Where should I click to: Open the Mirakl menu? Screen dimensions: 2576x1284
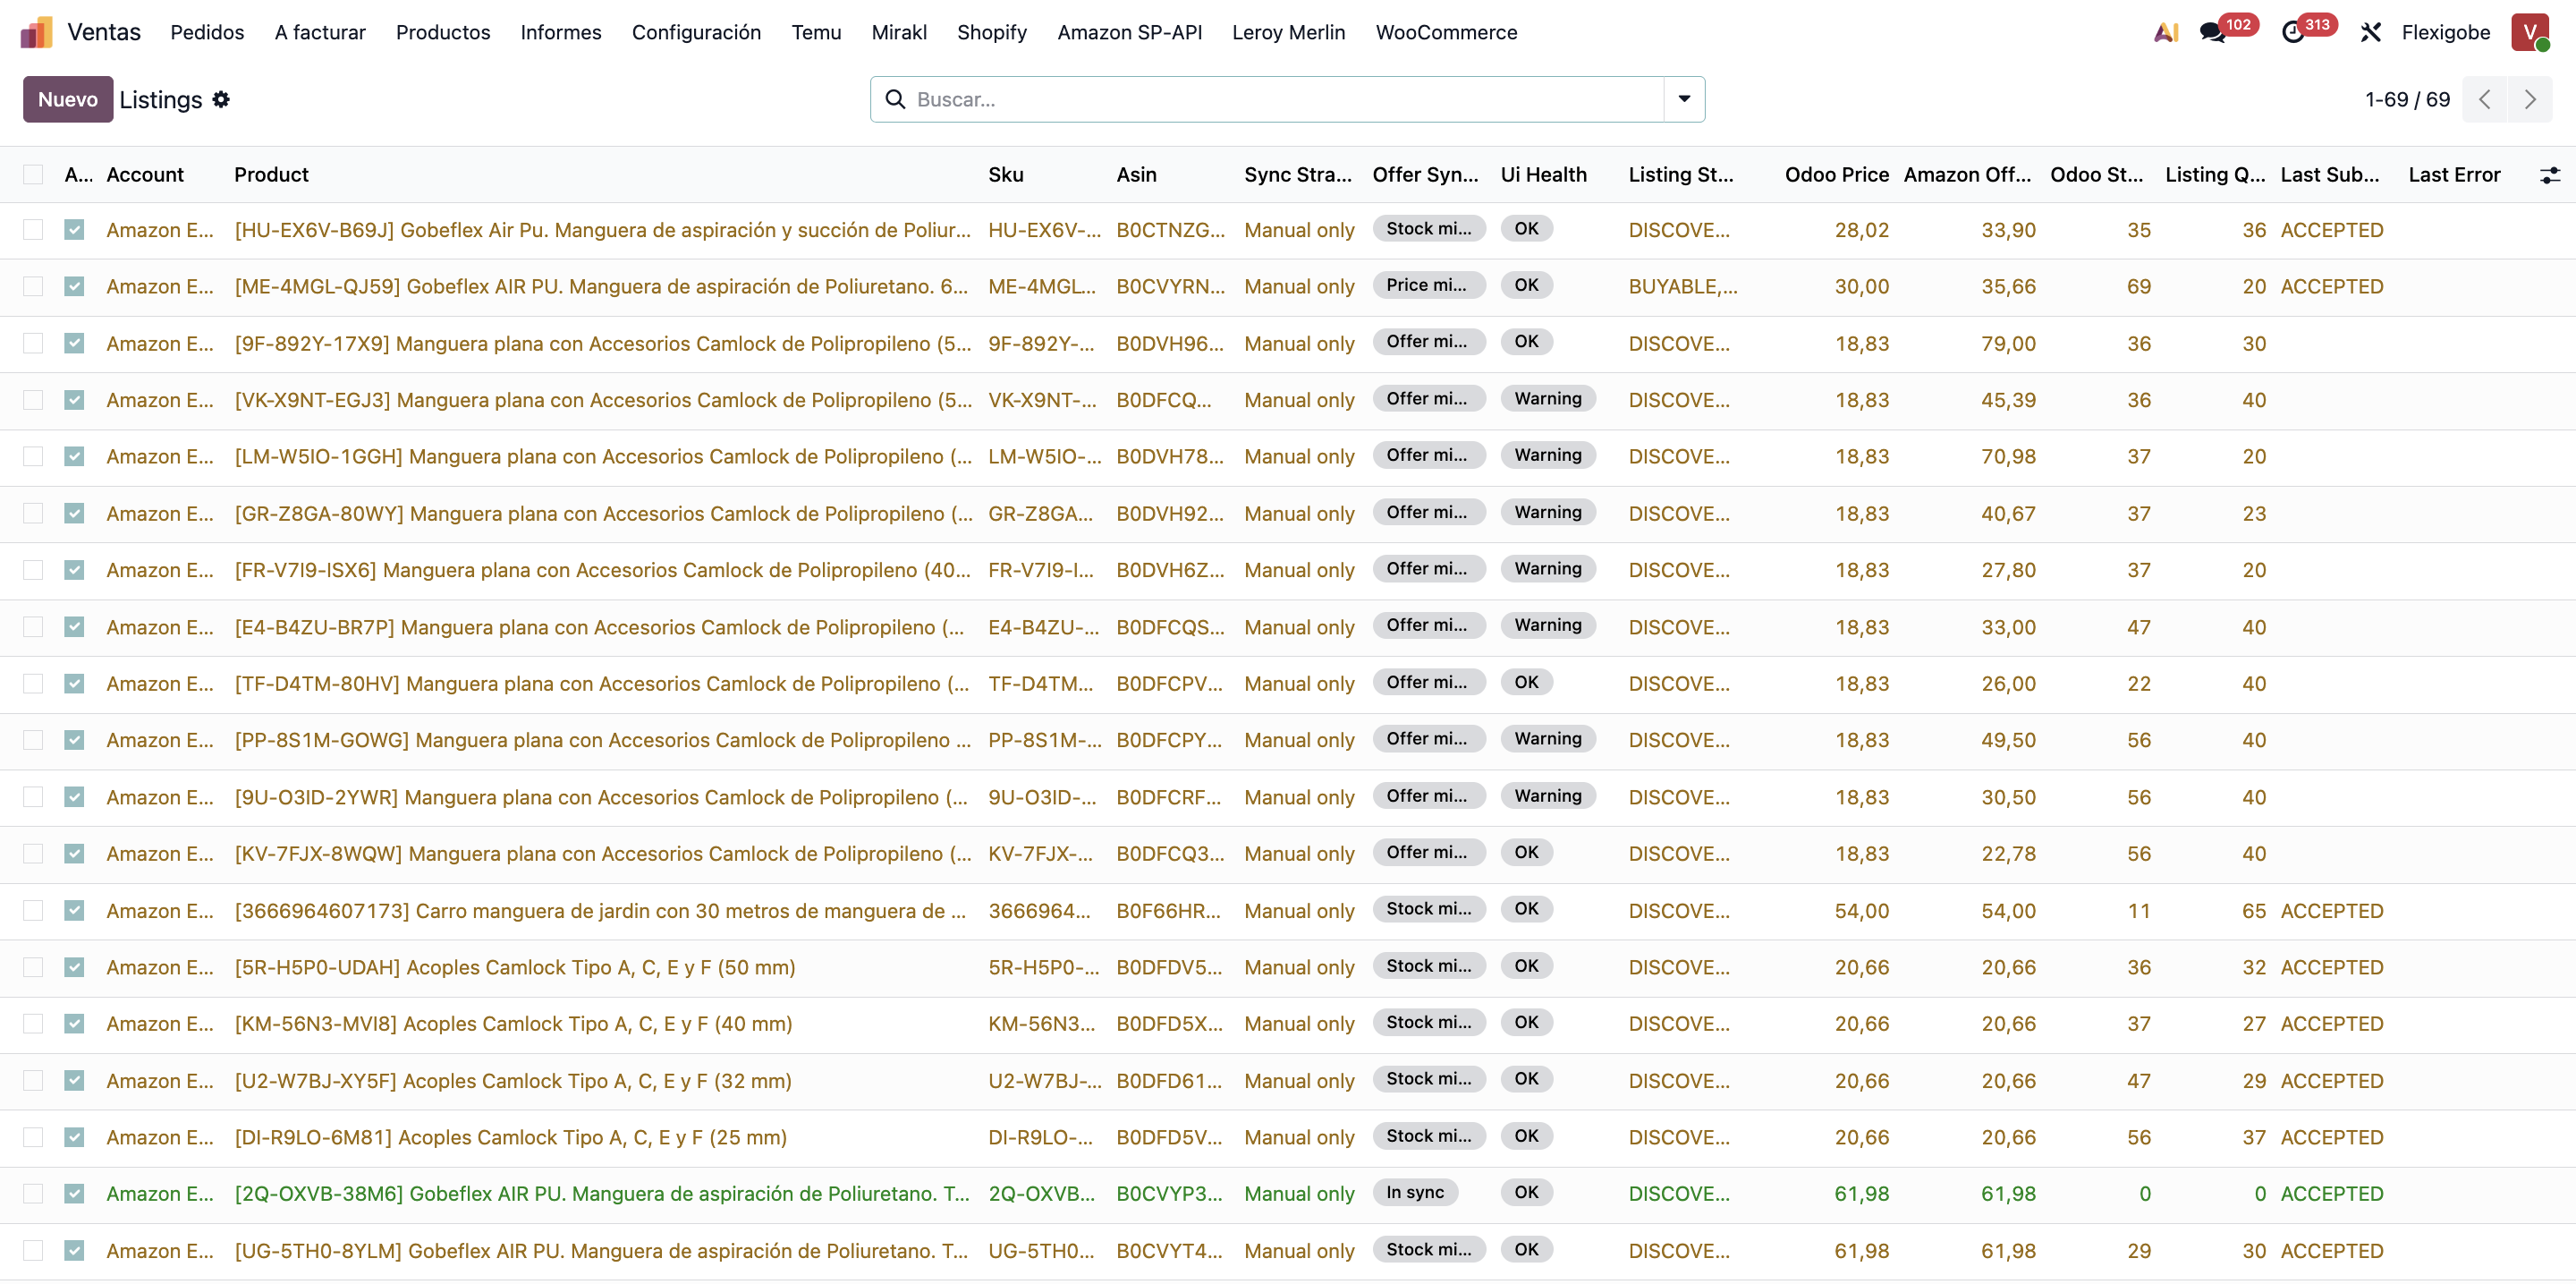click(899, 32)
